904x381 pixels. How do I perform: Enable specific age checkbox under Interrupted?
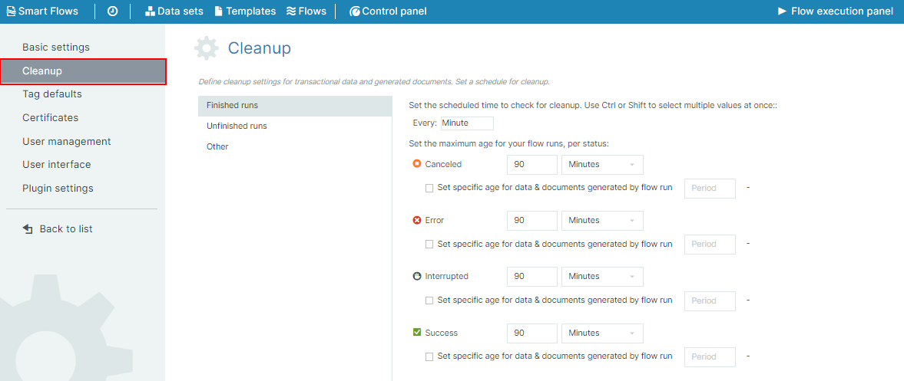(x=429, y=301)
